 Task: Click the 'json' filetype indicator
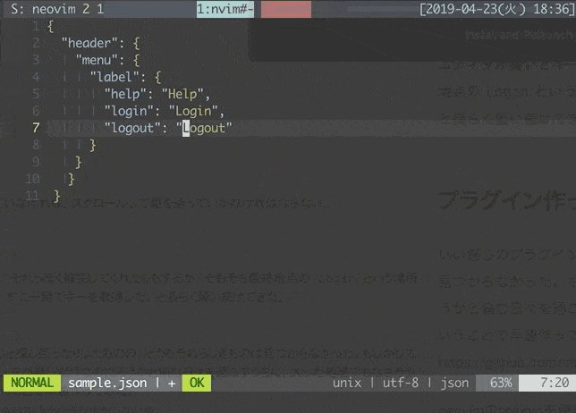pos(454,383)
